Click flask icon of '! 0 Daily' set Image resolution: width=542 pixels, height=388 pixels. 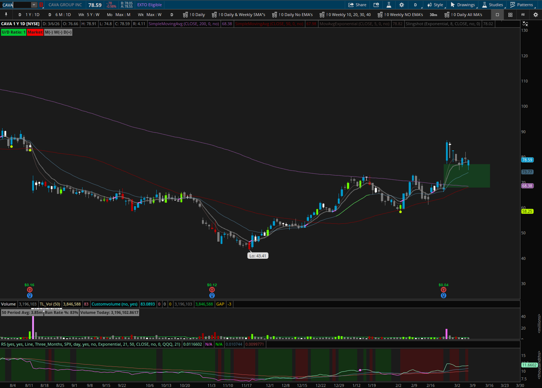(x=185, y=14)
